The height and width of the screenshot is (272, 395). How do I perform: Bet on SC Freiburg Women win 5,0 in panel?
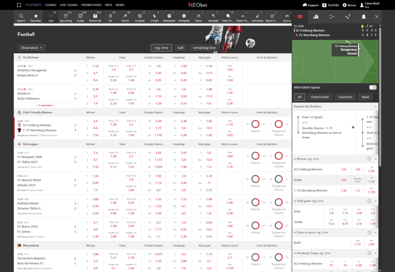coord(344,170)
